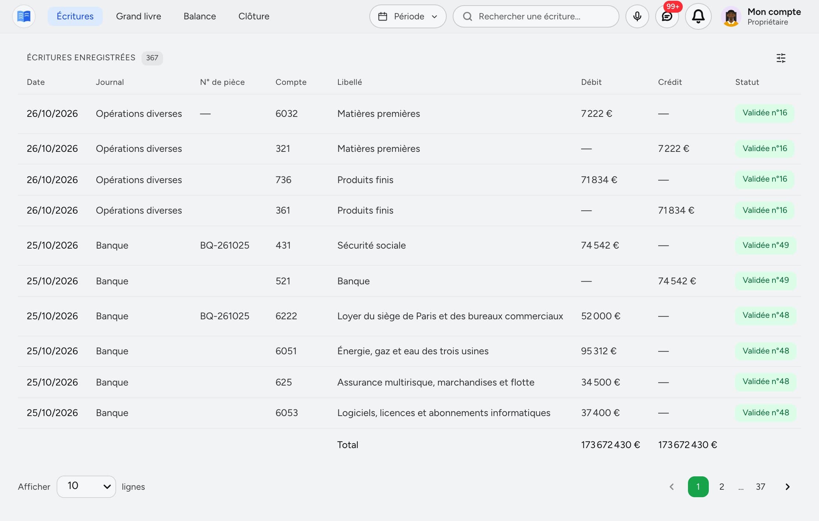Open the Écritures tab

pos(75,16)
